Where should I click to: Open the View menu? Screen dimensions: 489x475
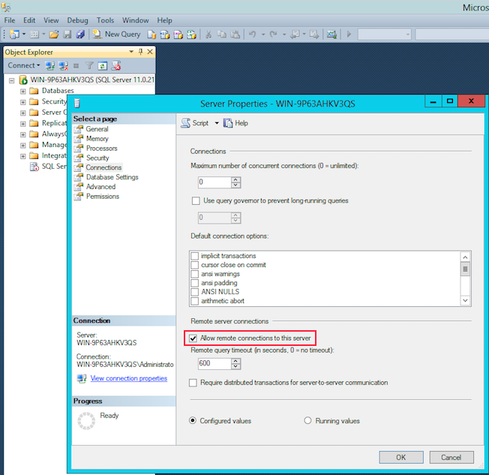(51, 20)
